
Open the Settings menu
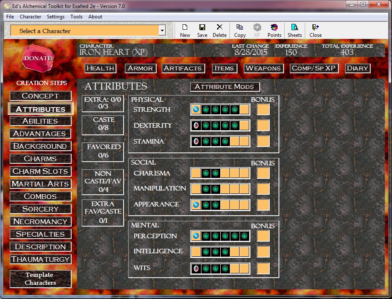coord(56,16)
